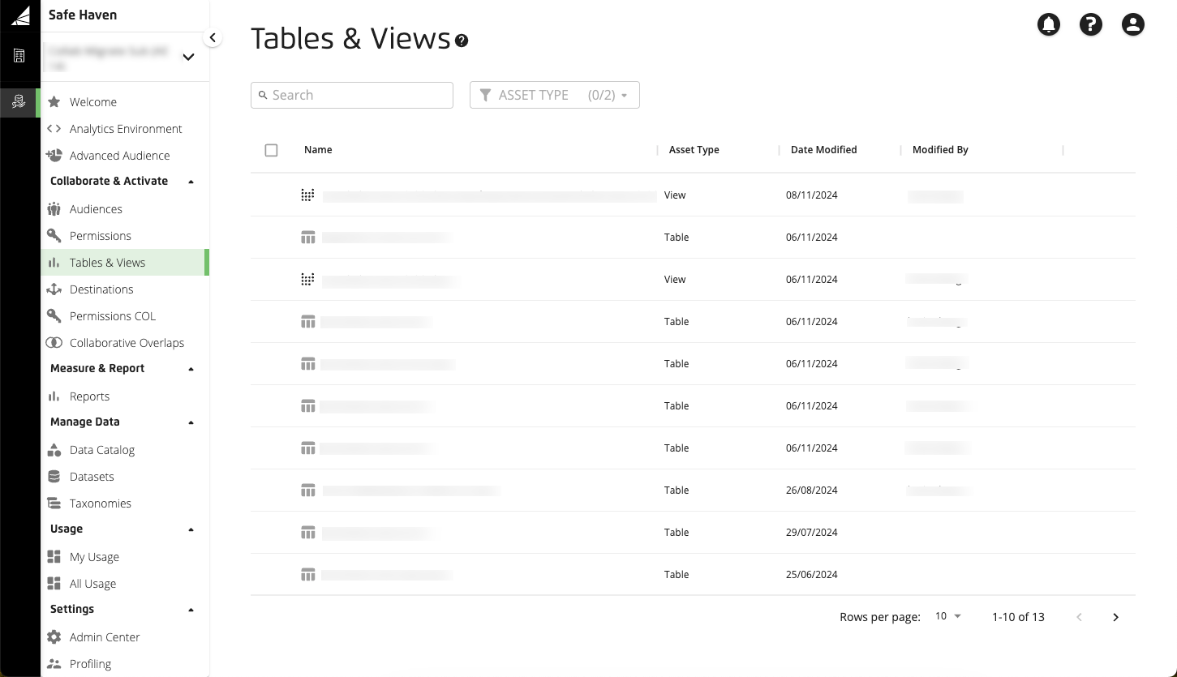Click the star icon next to Welcome
1177x677 pixels.
[54, 102]
